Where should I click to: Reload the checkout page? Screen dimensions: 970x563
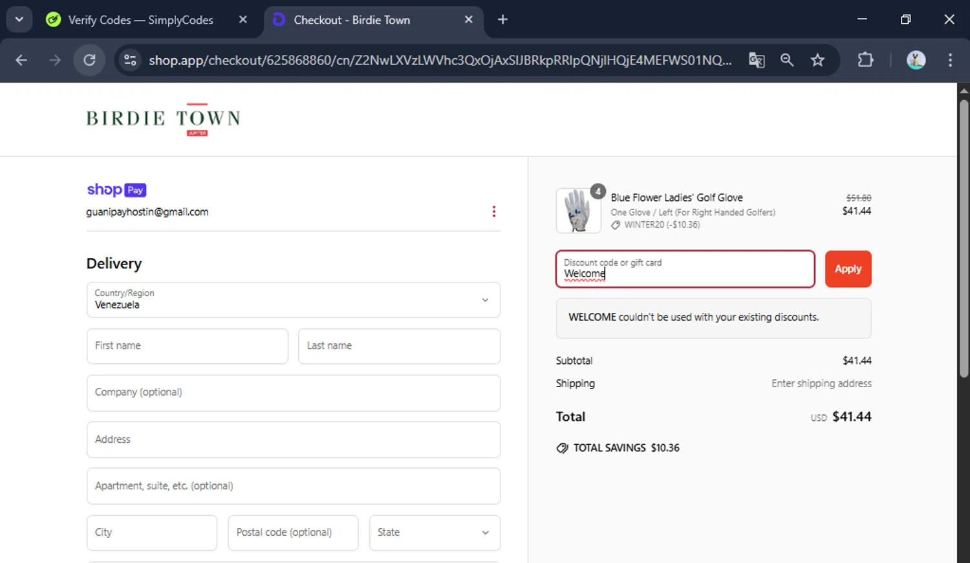[89, 60]
